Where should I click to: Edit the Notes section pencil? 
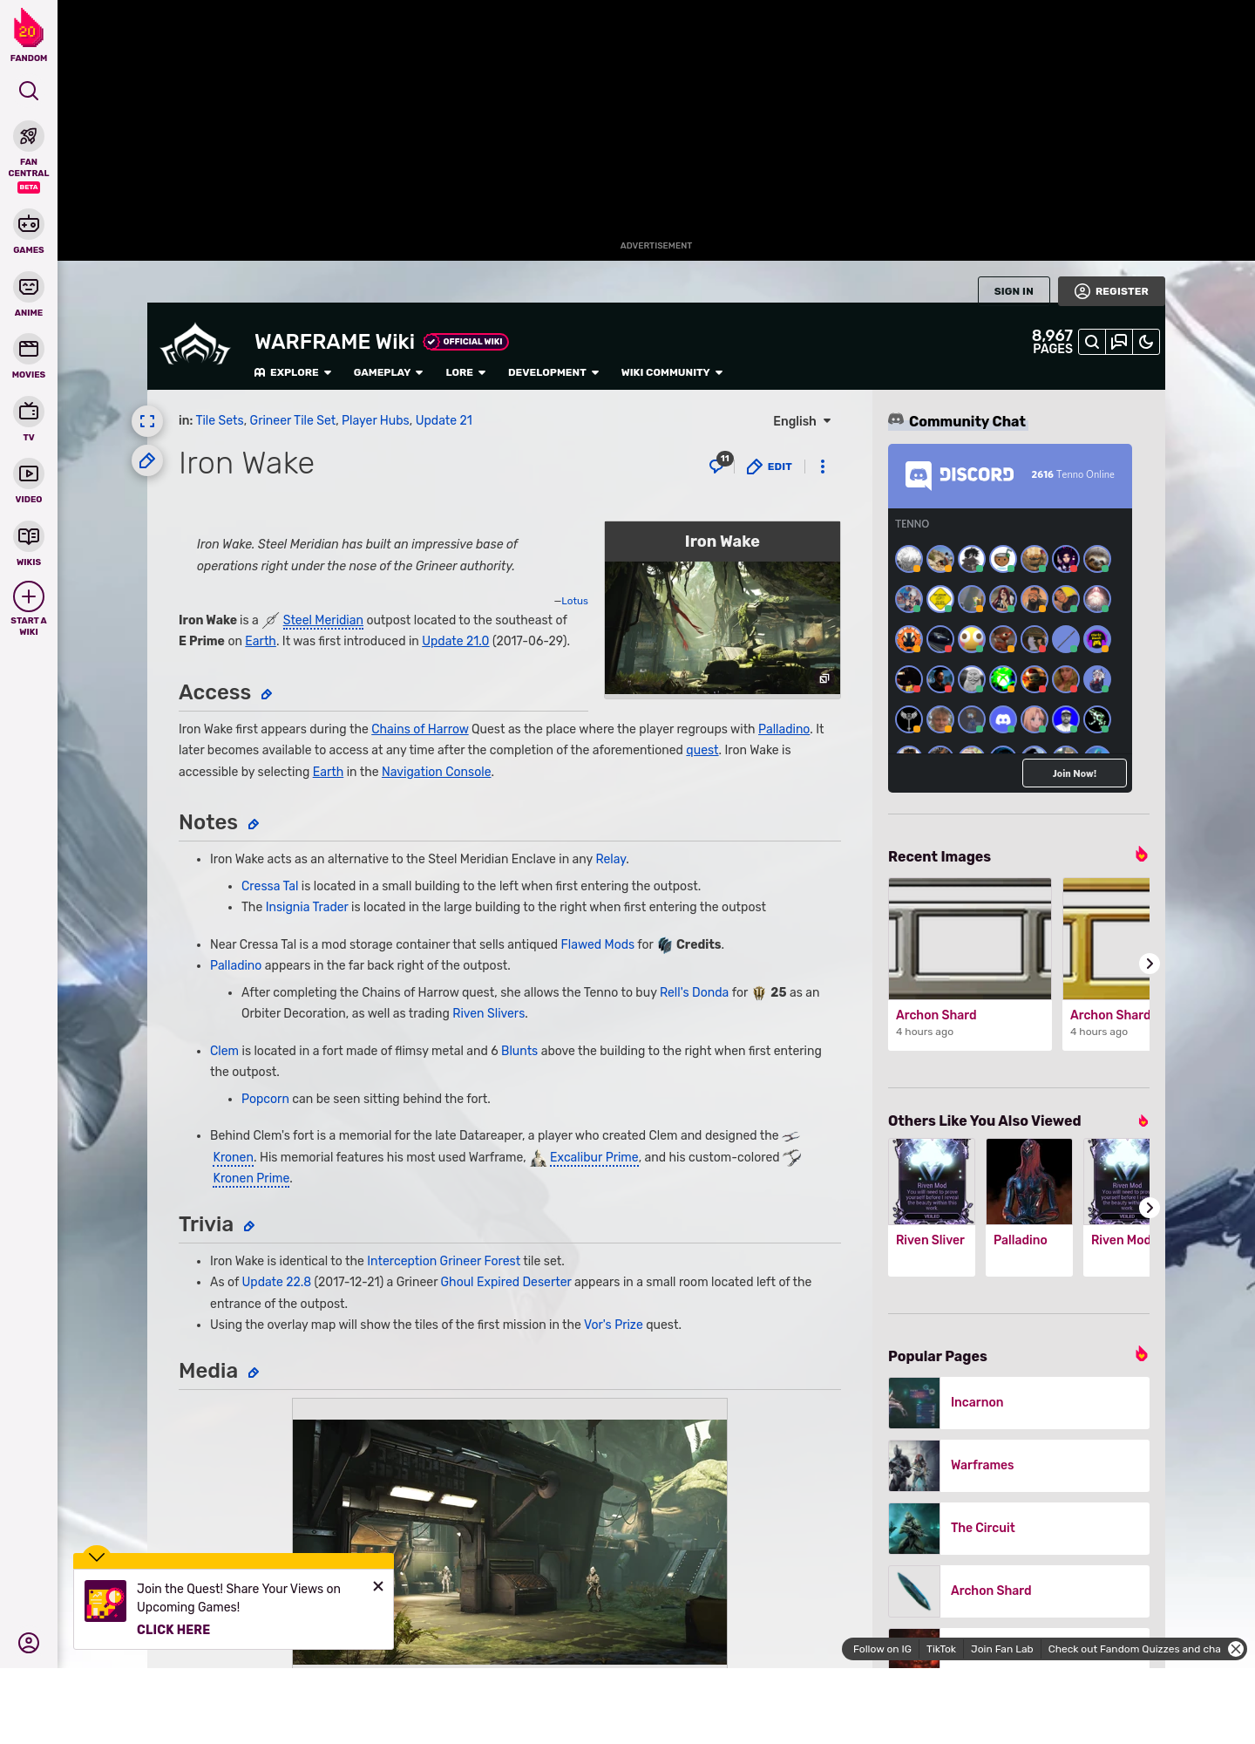tap(254, 824)
